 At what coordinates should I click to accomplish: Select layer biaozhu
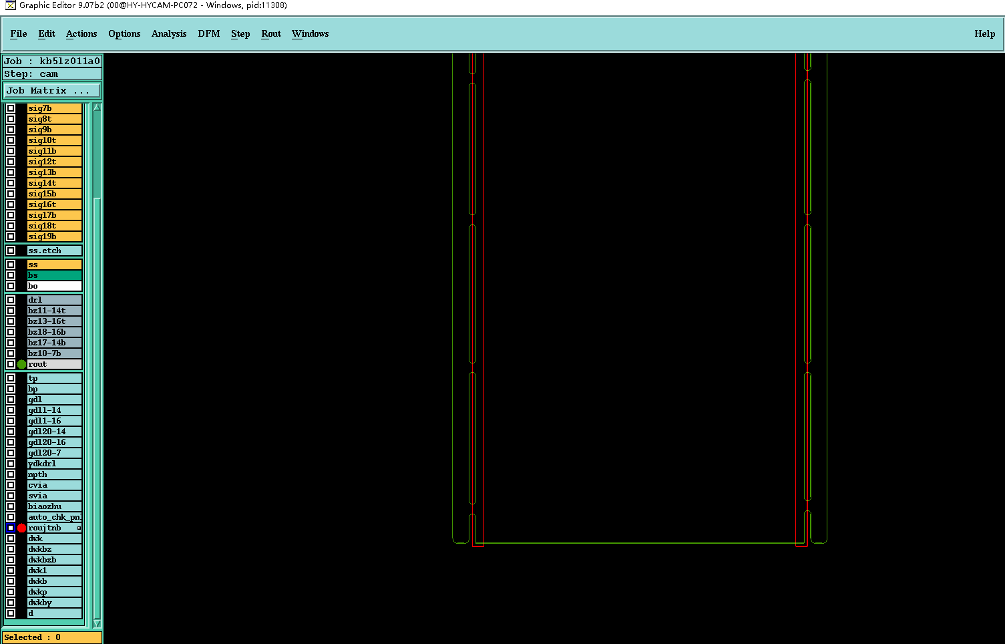[x=54, y=506]
